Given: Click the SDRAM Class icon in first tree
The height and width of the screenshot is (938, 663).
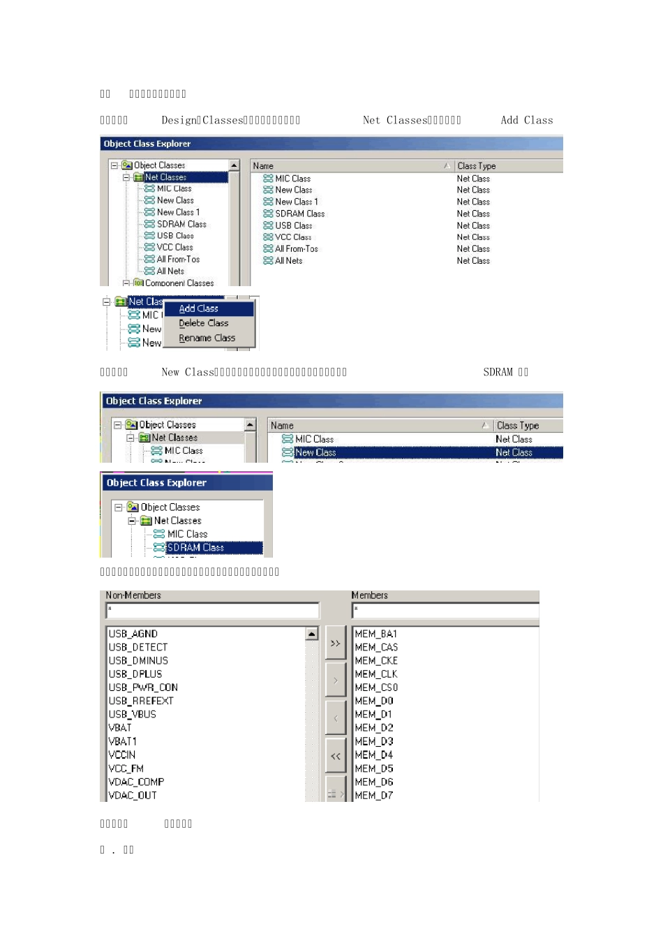Looking at the screenshot, I should (149, 224).
